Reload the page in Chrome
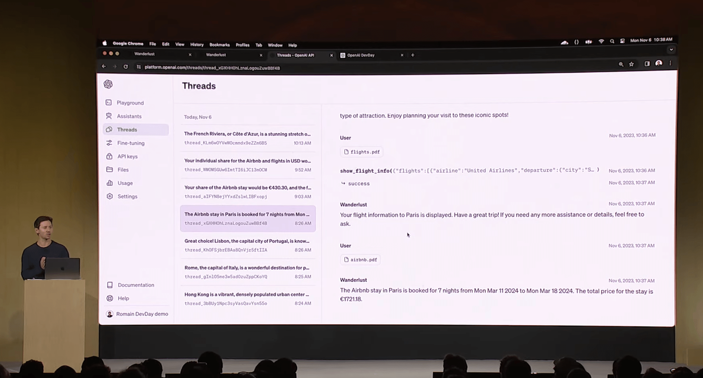This screenshot has width=703, height=378. (x=126, y=67)
